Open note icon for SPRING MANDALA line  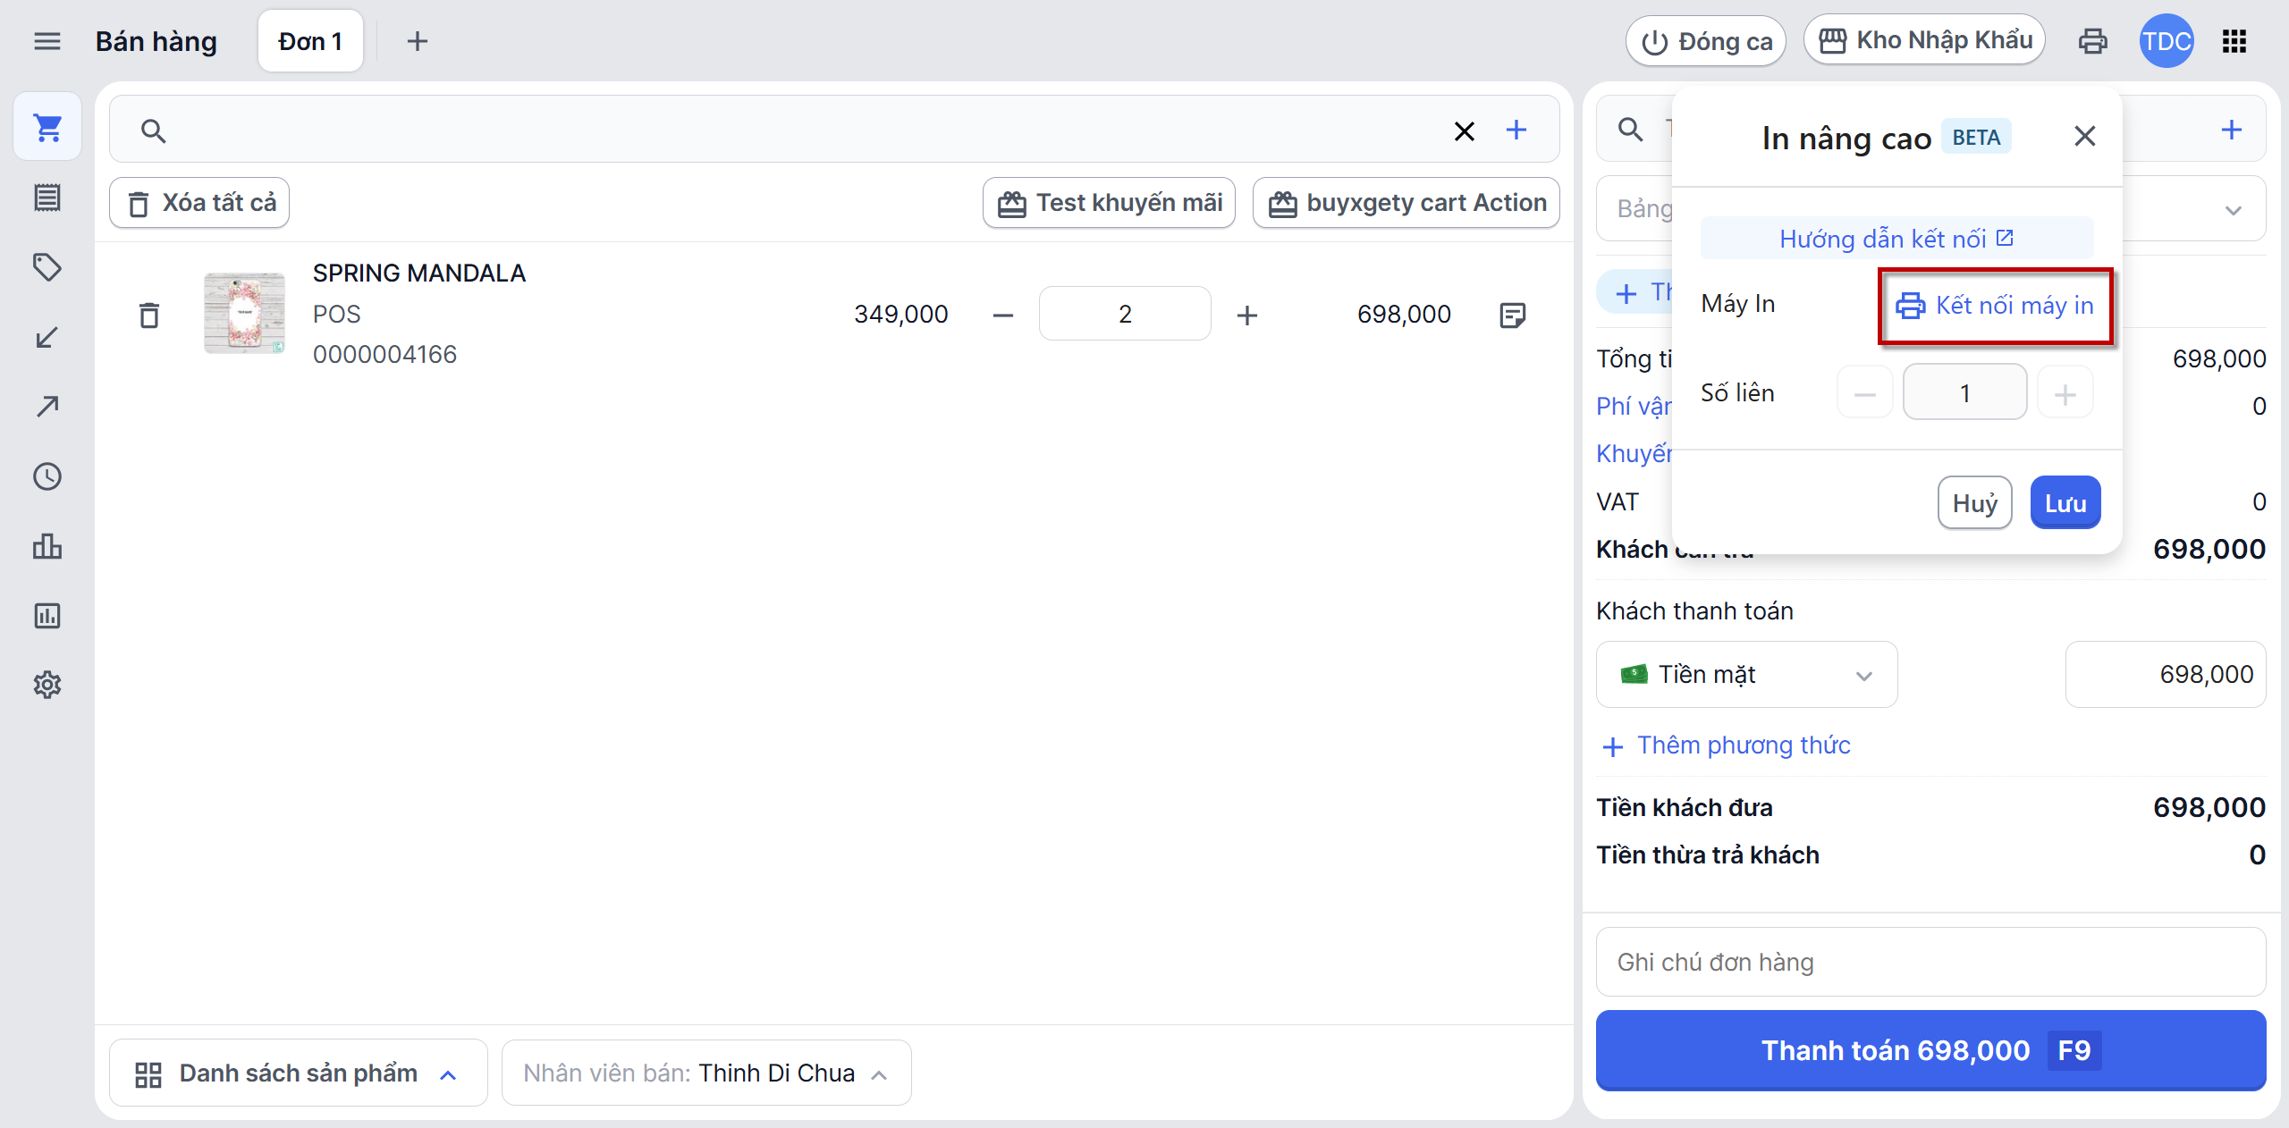coord(1512,315)
